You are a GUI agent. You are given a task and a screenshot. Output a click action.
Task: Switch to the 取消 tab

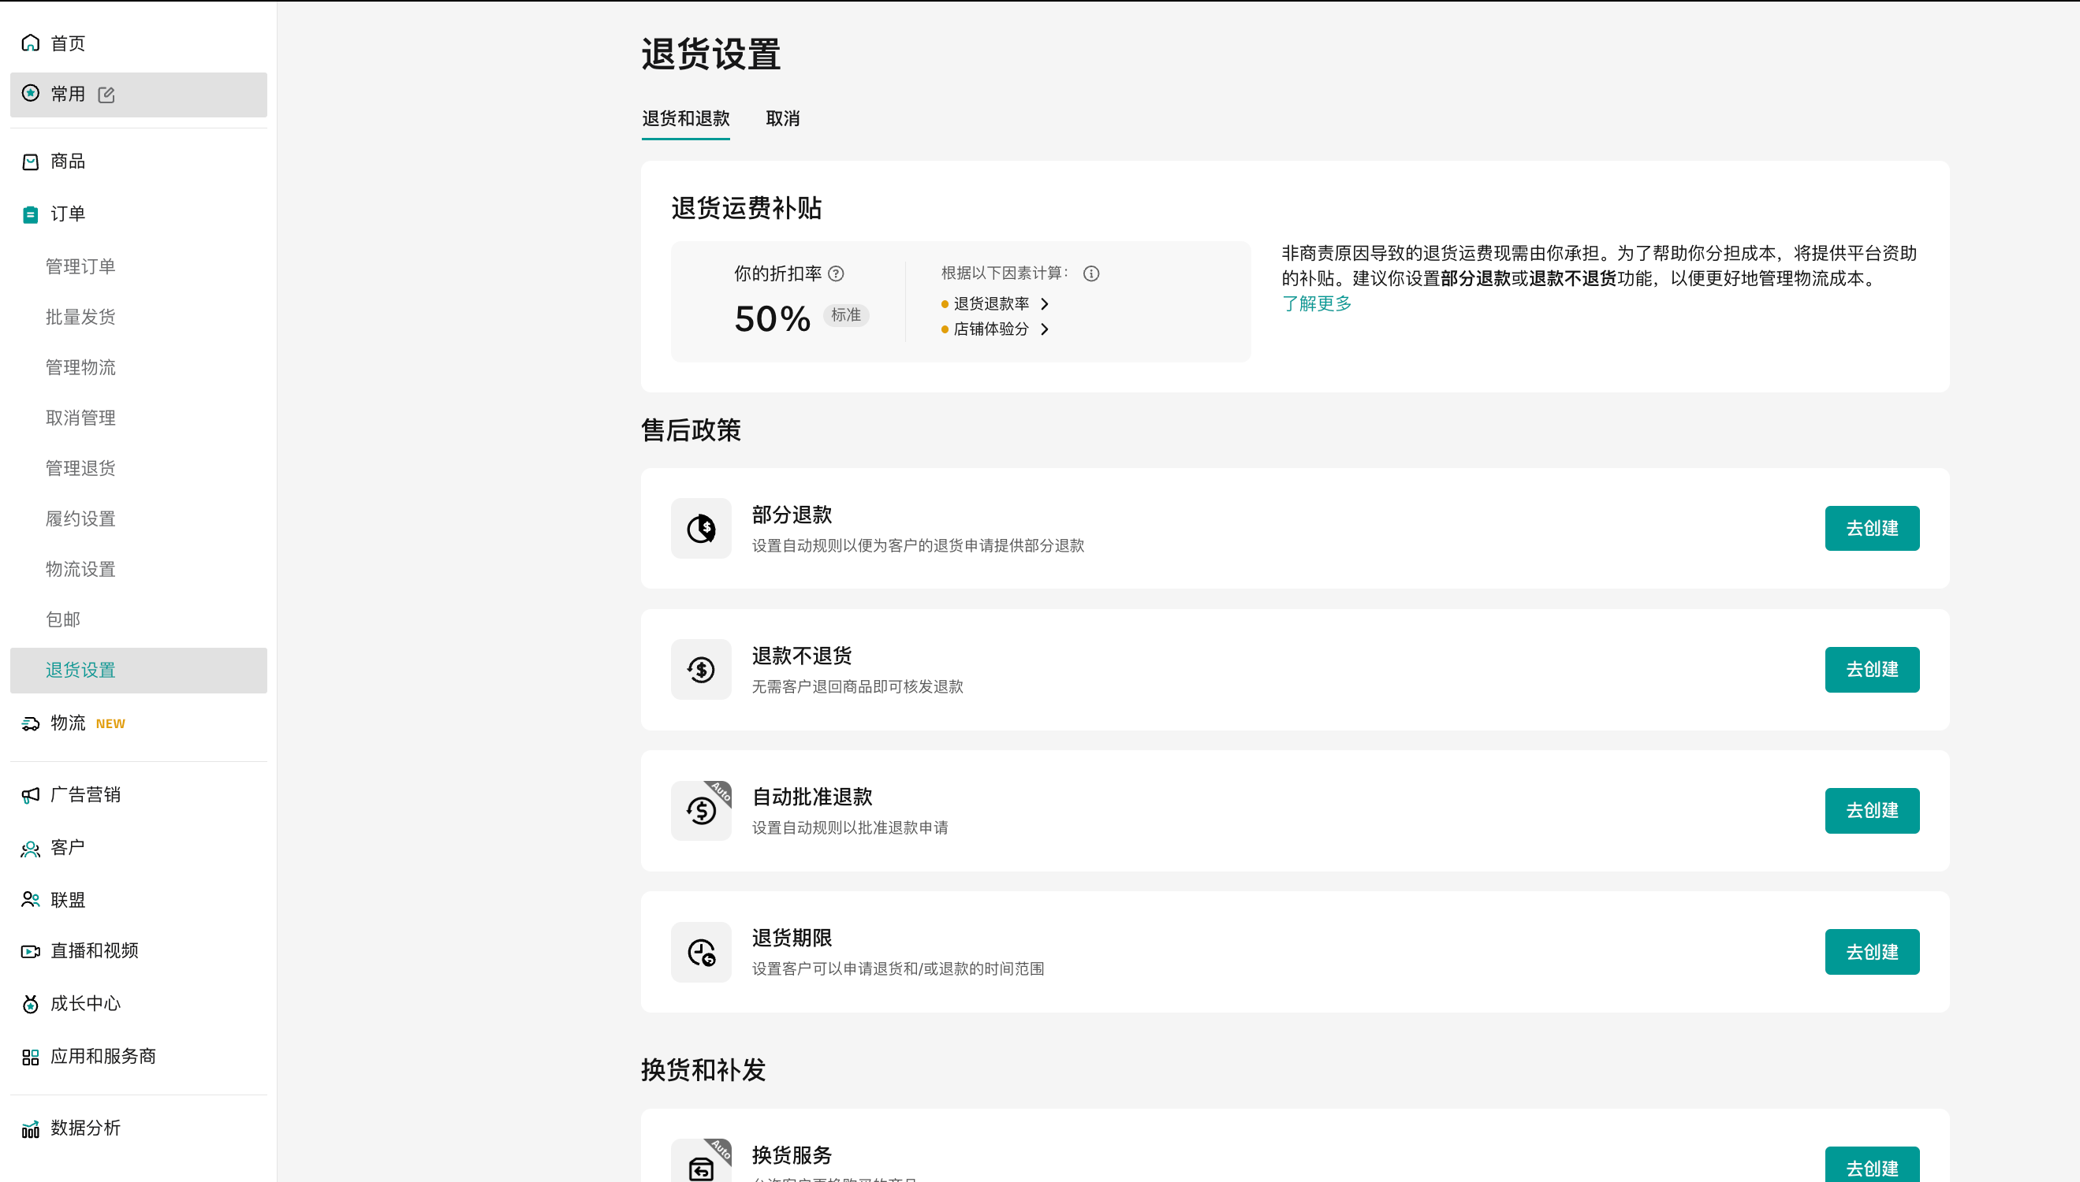click(x=782, y=119)
